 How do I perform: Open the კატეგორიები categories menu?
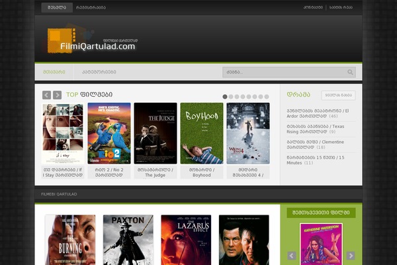(99, 72)
